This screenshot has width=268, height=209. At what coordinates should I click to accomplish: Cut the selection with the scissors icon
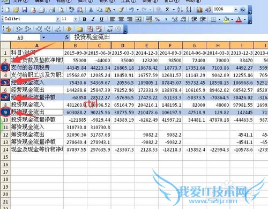coord(91,10)
